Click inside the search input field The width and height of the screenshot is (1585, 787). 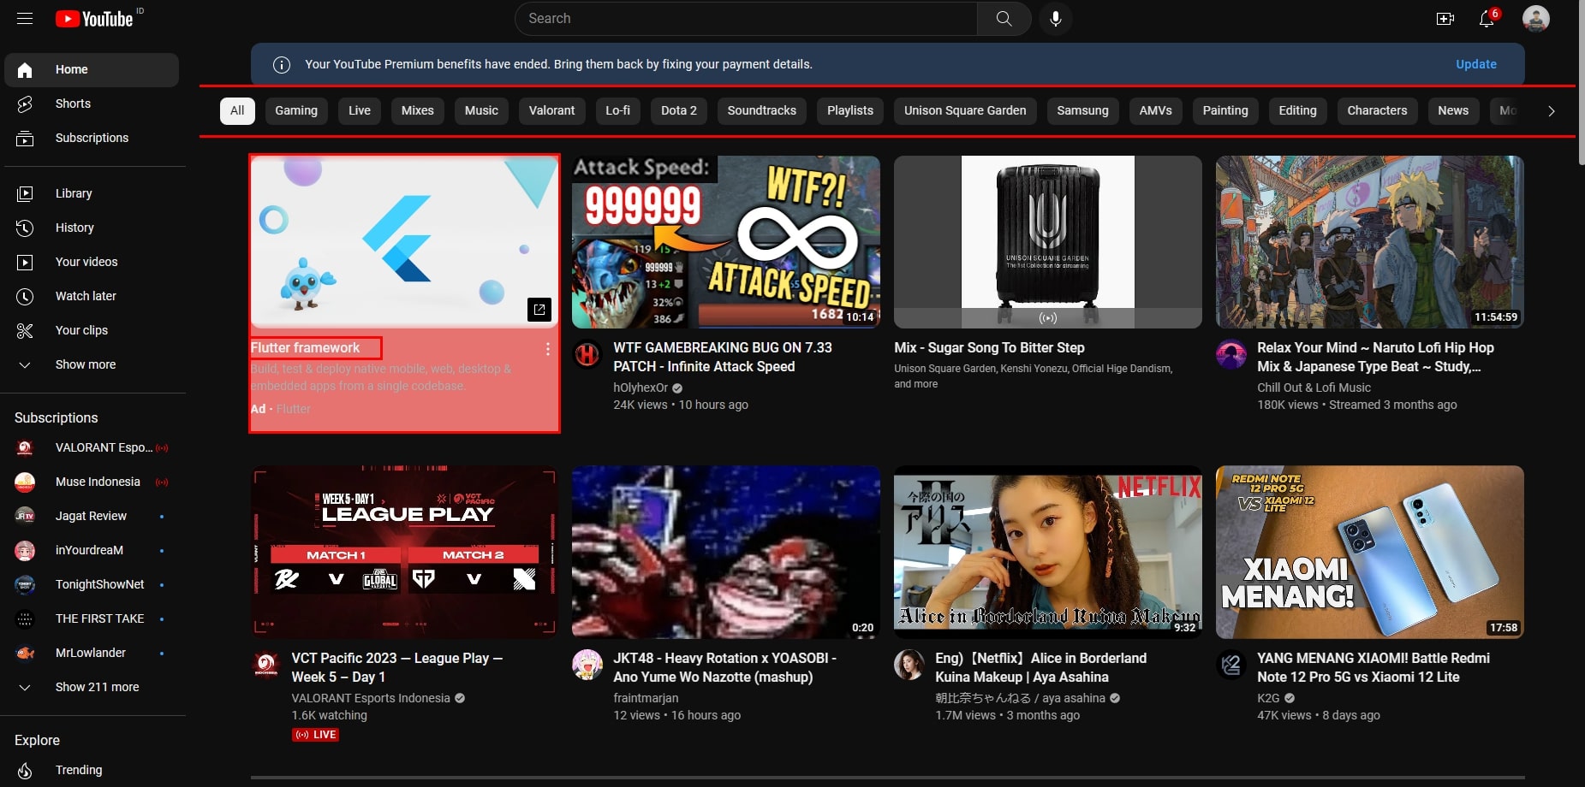[744, 18]
